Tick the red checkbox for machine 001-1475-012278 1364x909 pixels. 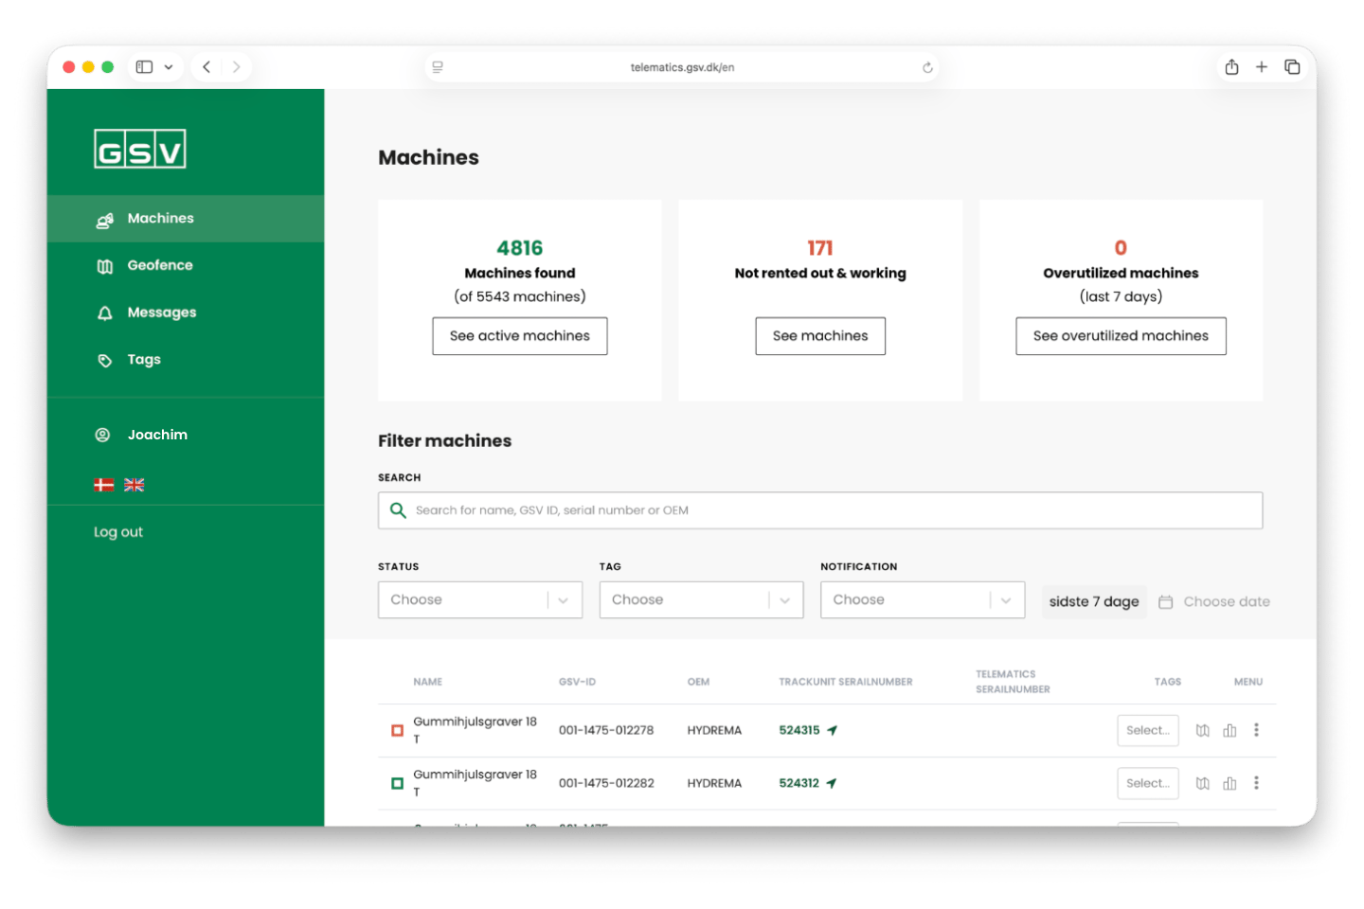point(398,730)
